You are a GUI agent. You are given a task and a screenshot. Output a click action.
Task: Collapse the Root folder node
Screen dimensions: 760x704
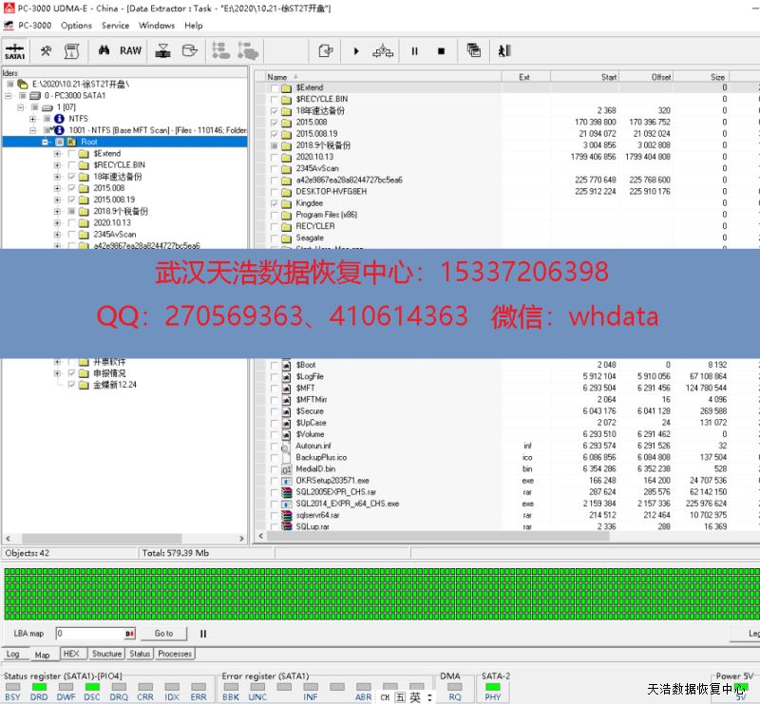coord(45,142)
